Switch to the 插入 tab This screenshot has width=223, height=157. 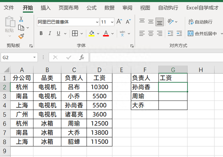tap(46, 8)
